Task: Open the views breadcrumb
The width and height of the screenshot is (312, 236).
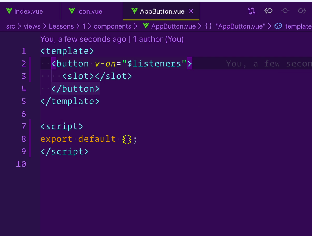Action: (32, 26)
